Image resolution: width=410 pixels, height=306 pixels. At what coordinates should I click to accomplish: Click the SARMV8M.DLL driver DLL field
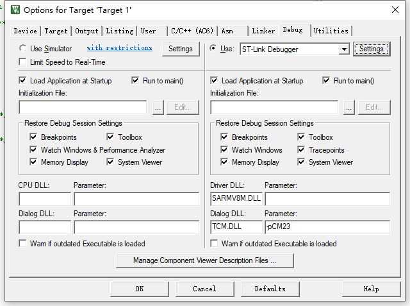(236, 199)
